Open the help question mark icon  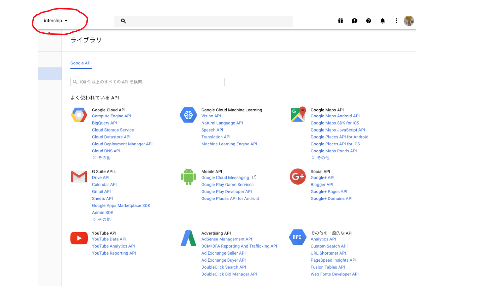pyautogui.click(x=369, y=21)
